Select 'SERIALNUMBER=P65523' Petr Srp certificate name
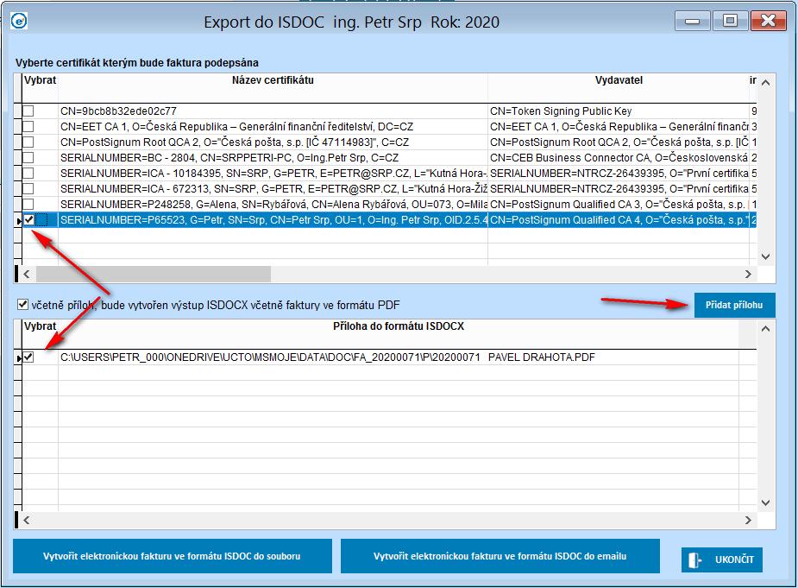 pos(273,220)
